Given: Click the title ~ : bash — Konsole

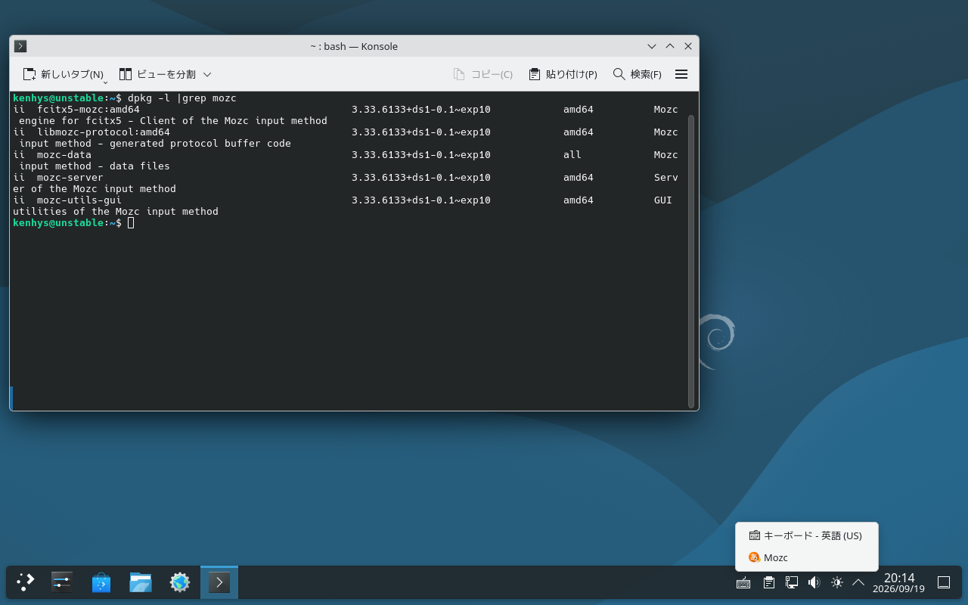Looking at the screenshot, I should tap(354, 46).
